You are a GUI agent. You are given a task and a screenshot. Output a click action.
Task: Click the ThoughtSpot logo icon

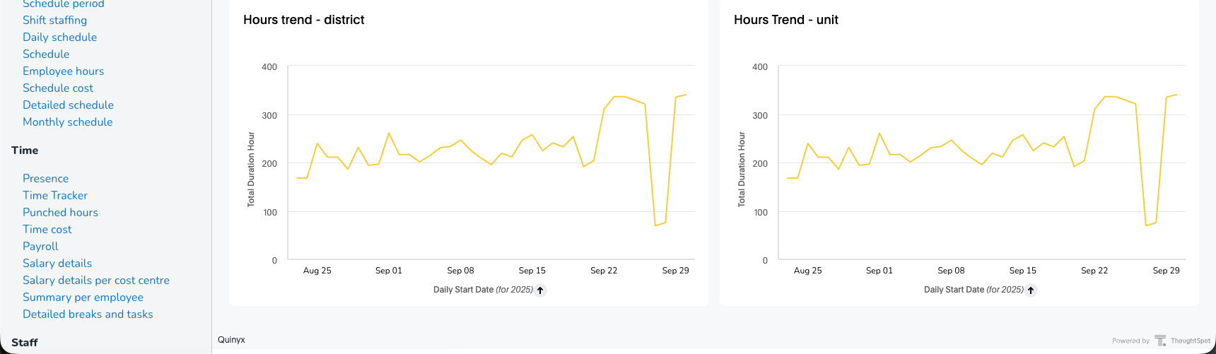[x=1160, y=341]
